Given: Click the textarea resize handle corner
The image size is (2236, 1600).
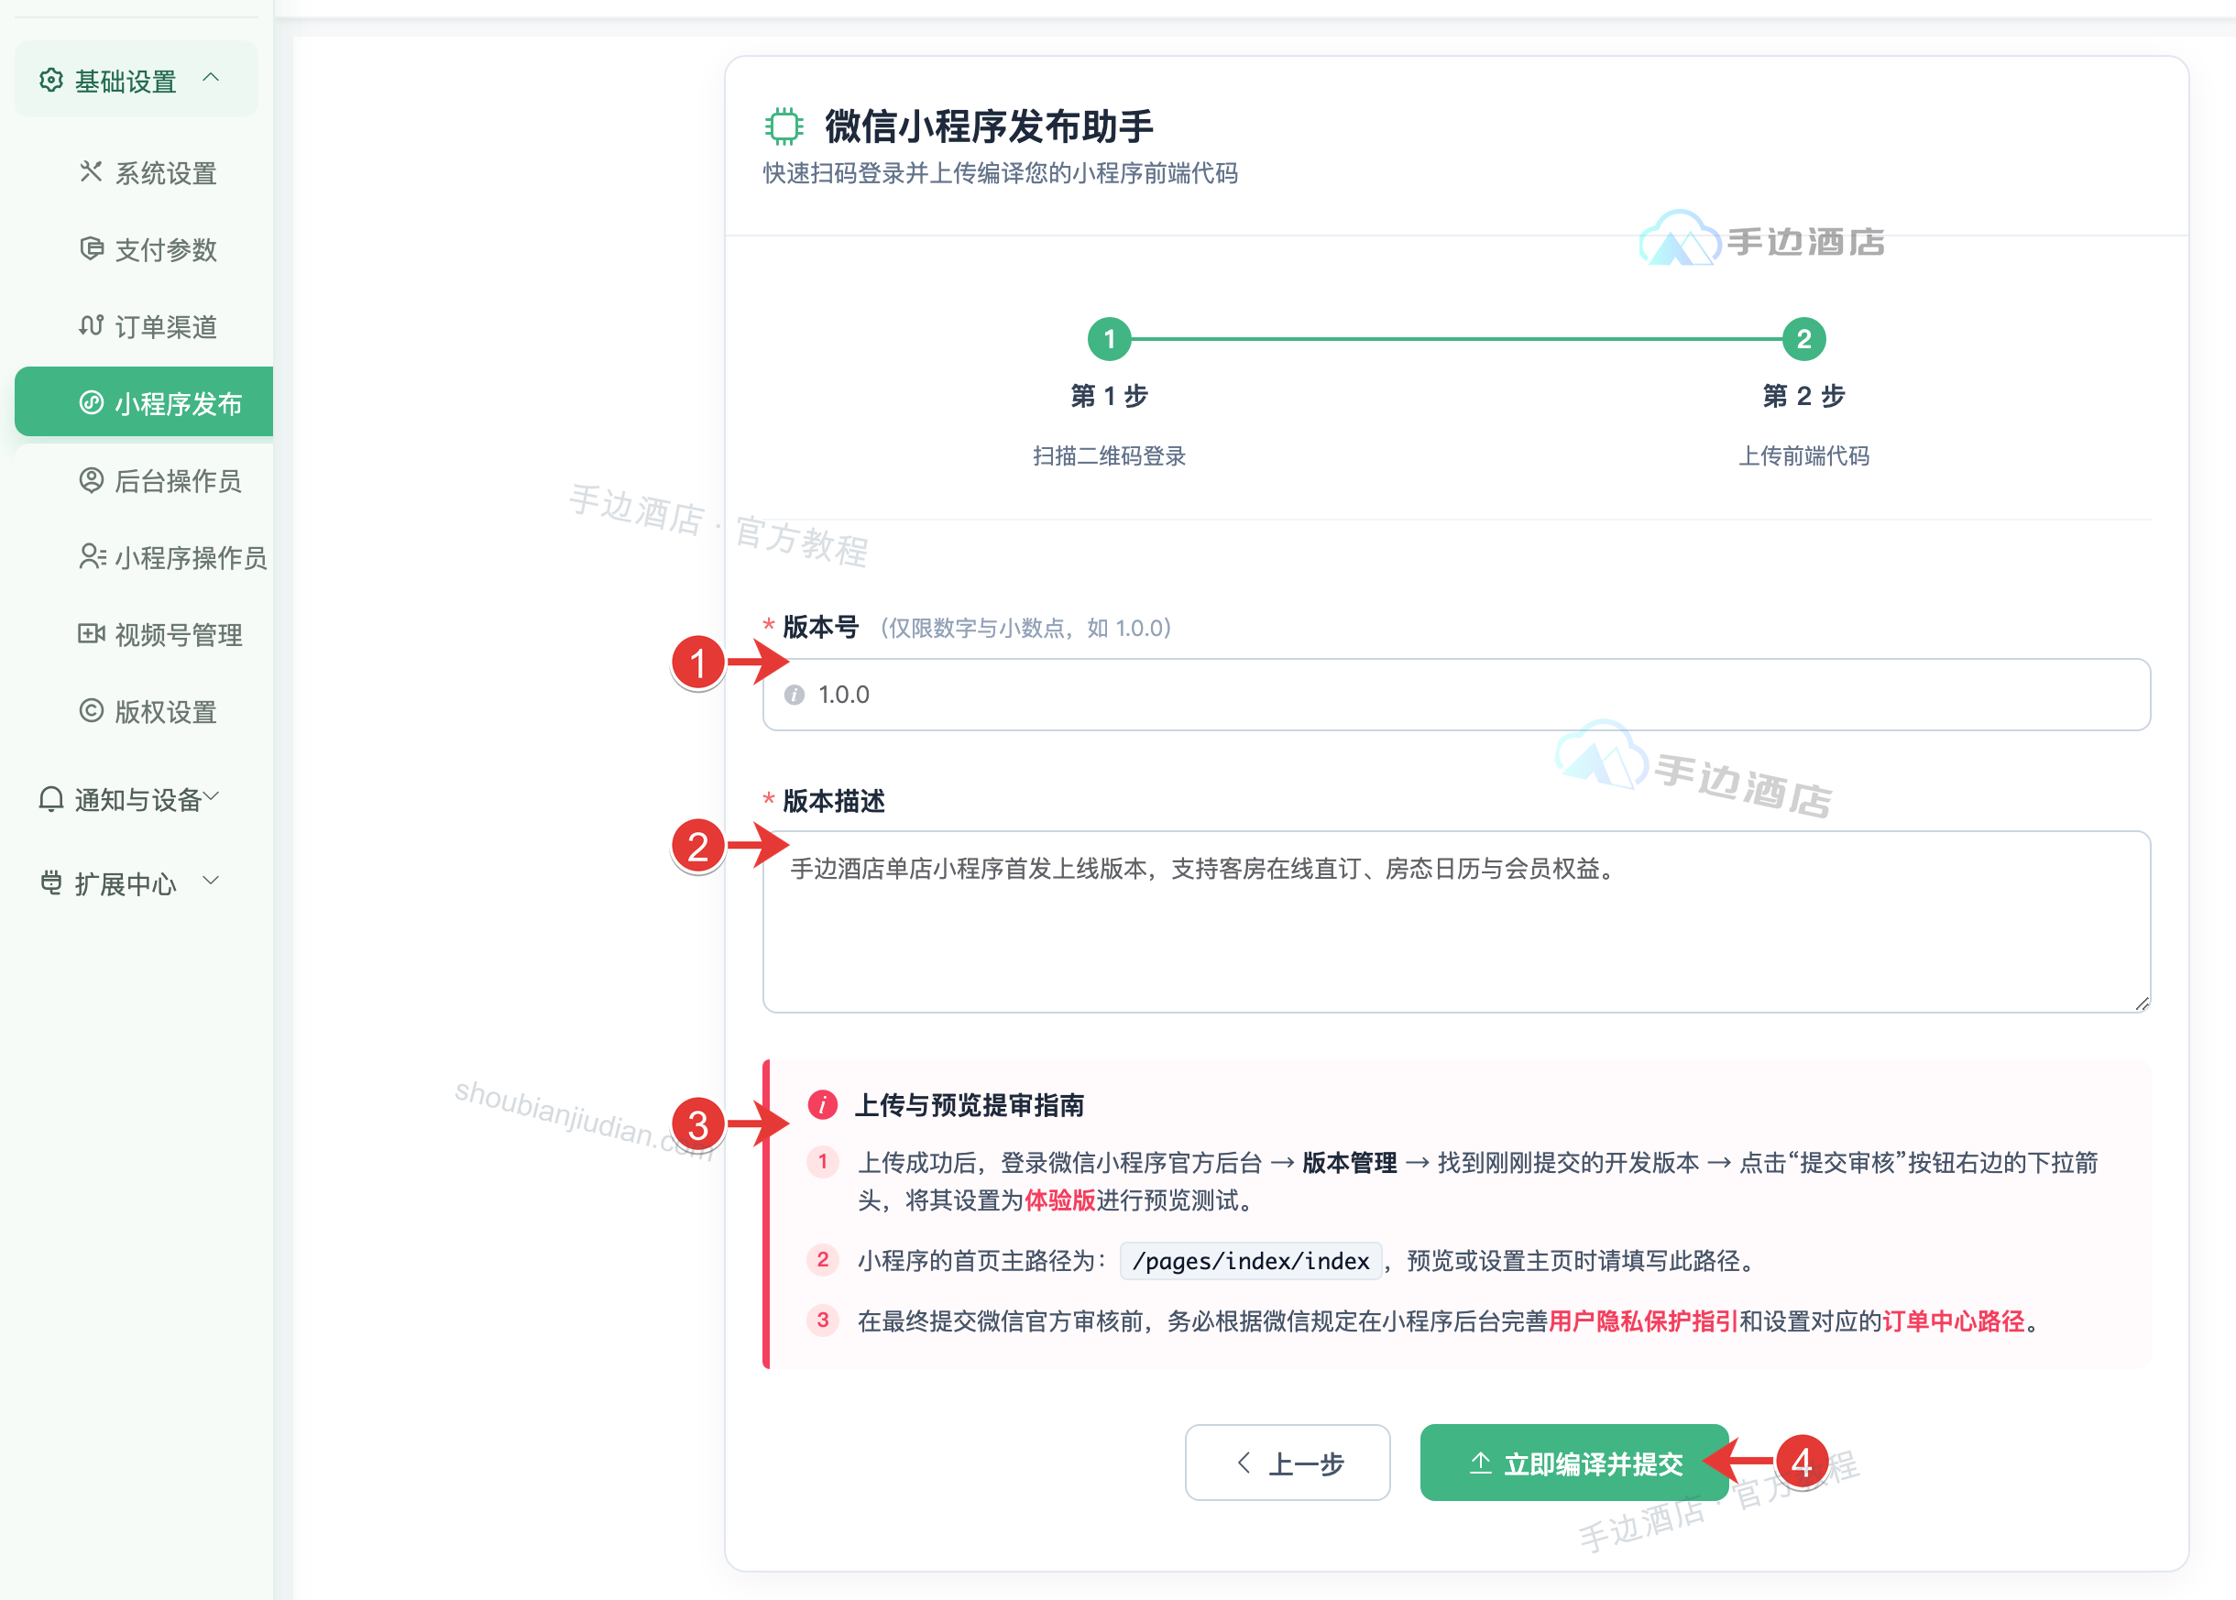Looking at the screenshot, I should pyautogui.click(x=2142, y=1004).
